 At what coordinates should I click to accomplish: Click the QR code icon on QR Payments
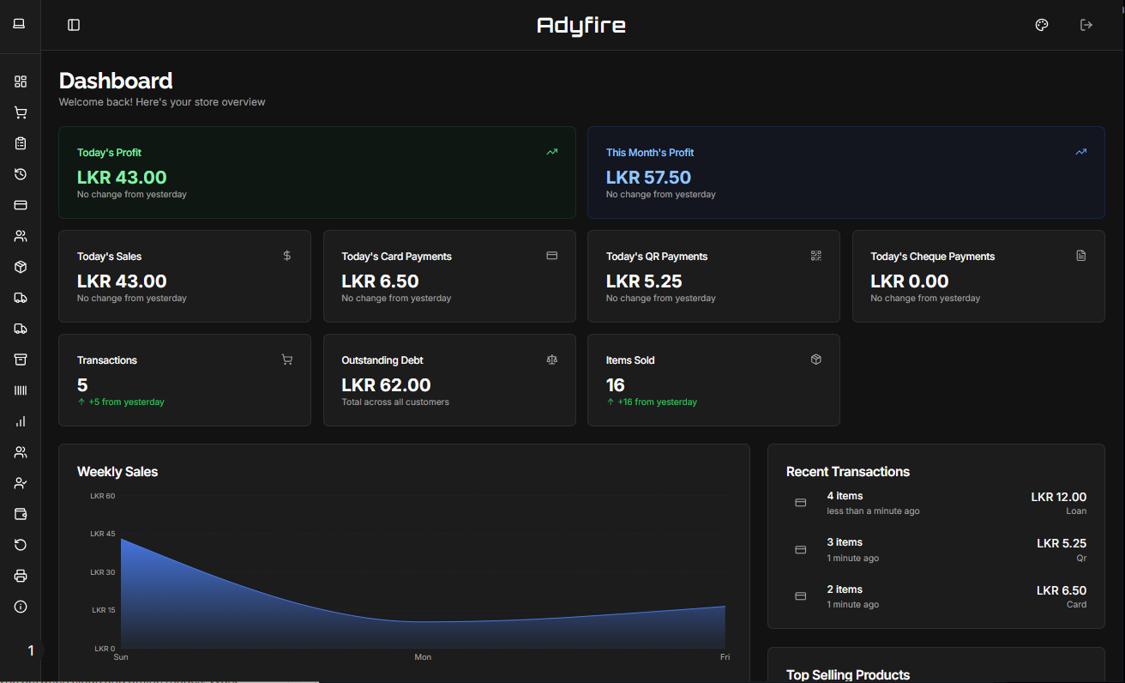pyautogui.click(x=816, y=256)
